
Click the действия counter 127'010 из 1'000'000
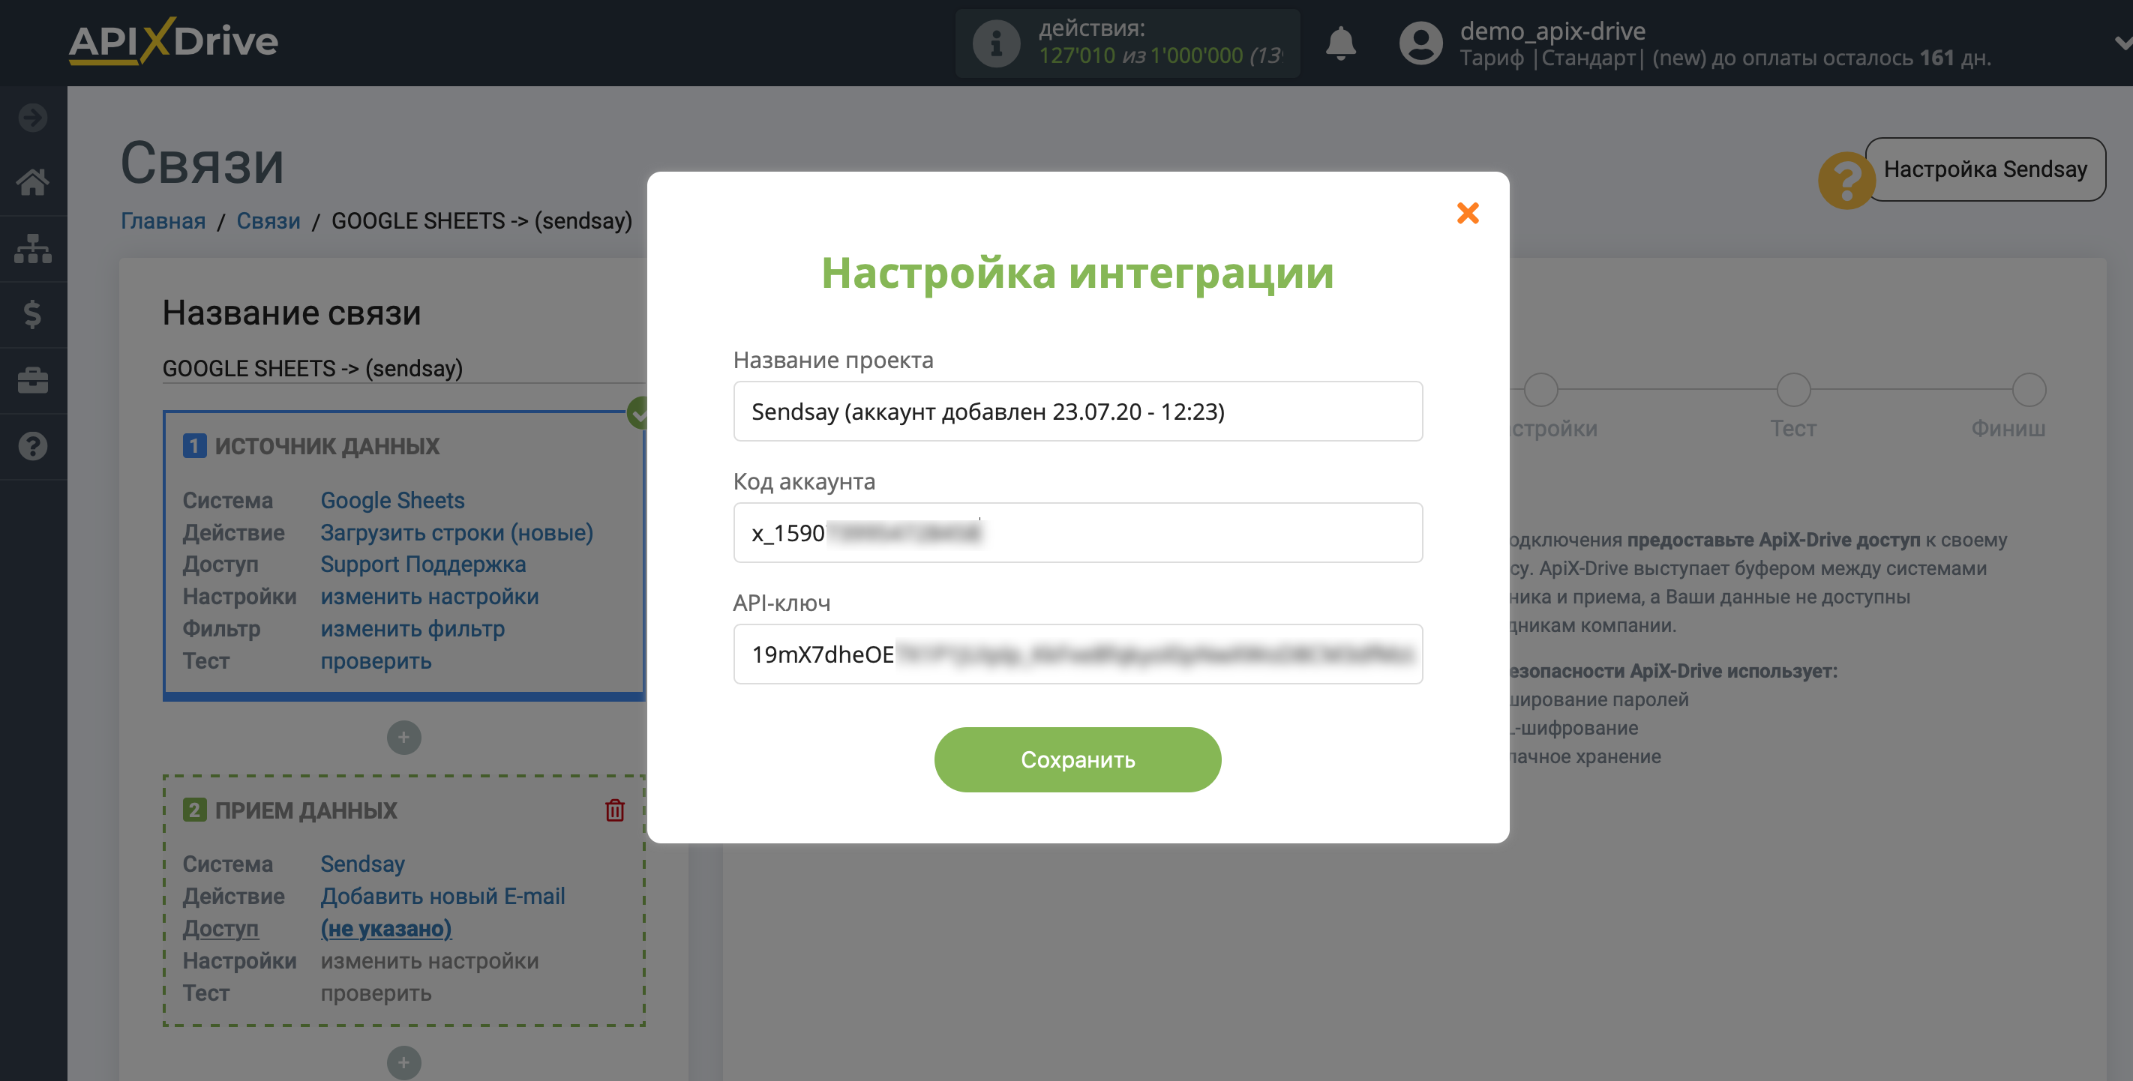(x=1160, y=55)
